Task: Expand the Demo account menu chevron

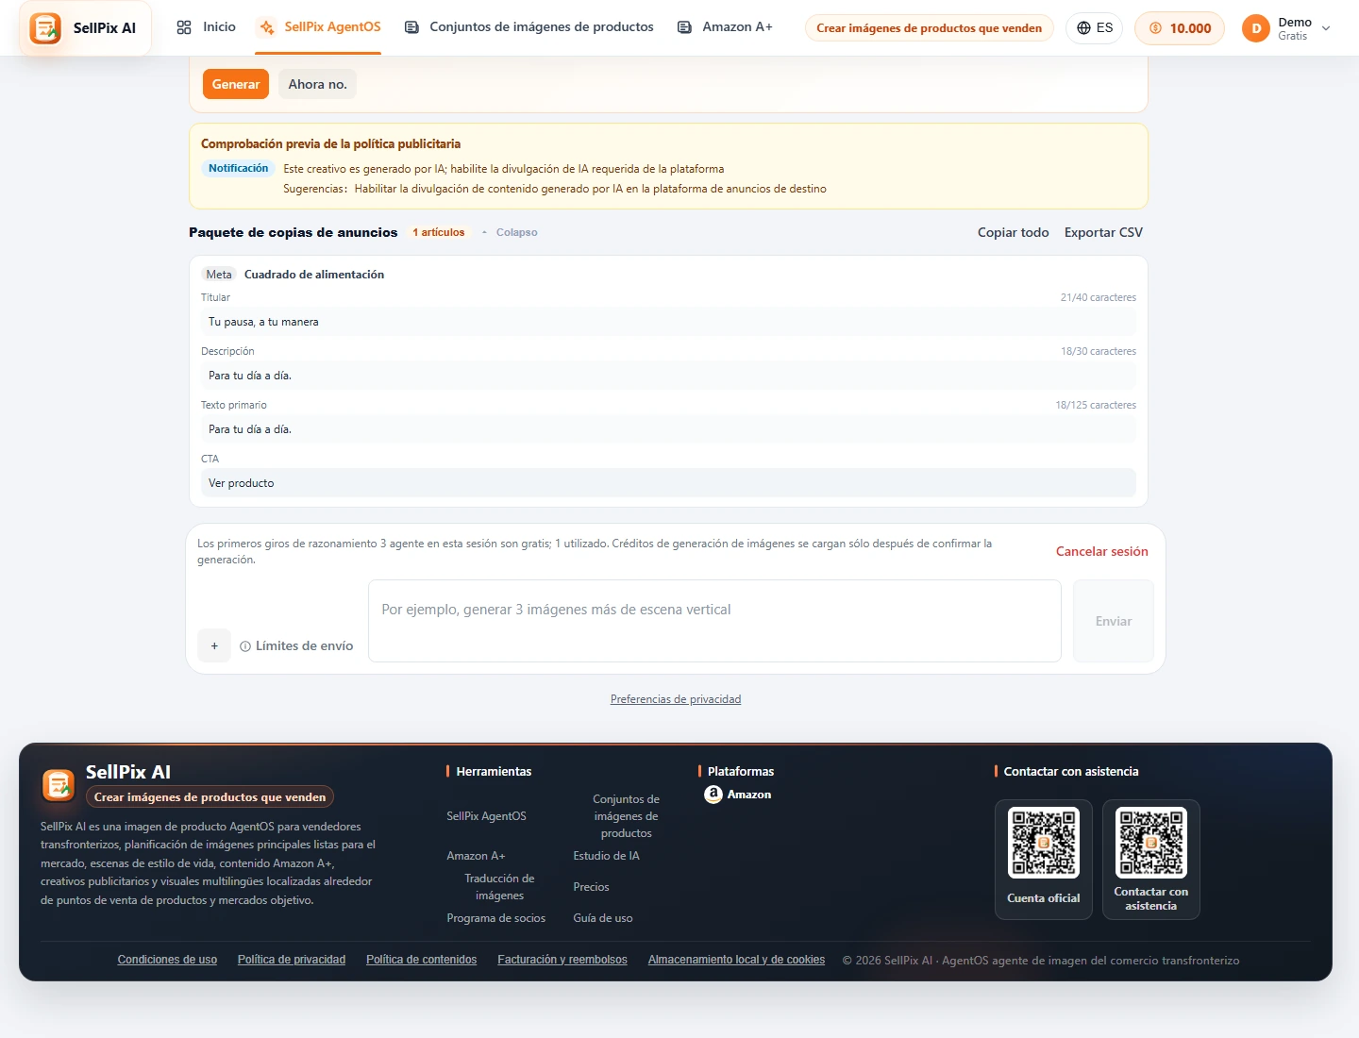Action: click(x=1326, y=29)
